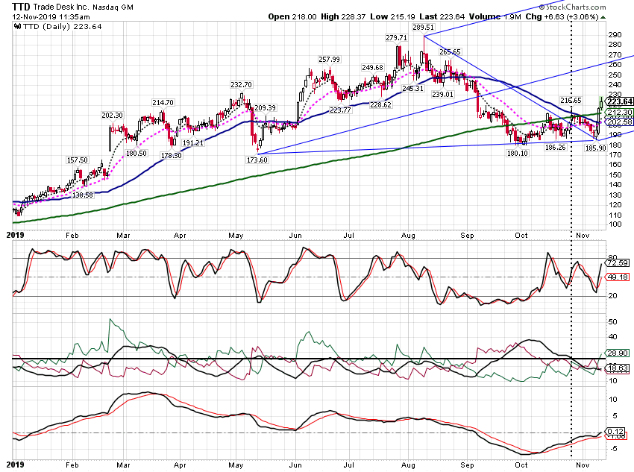Click the 214.70 price label
The height and width of the screenshot is (472, 634).
[163, 103]
